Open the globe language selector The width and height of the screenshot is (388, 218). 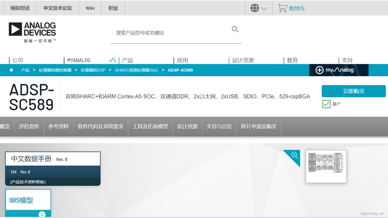254,8
